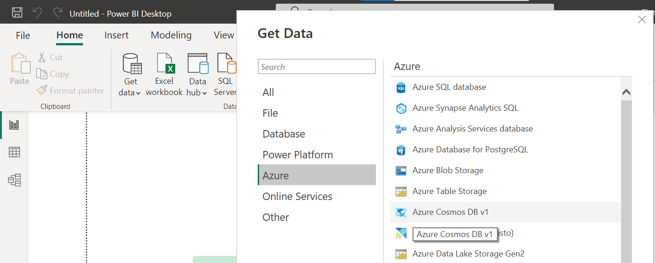Viewport: 655px width, 263px height.
Task: Expand the Get data dropdown arrow
Action: tap(139, 93)
